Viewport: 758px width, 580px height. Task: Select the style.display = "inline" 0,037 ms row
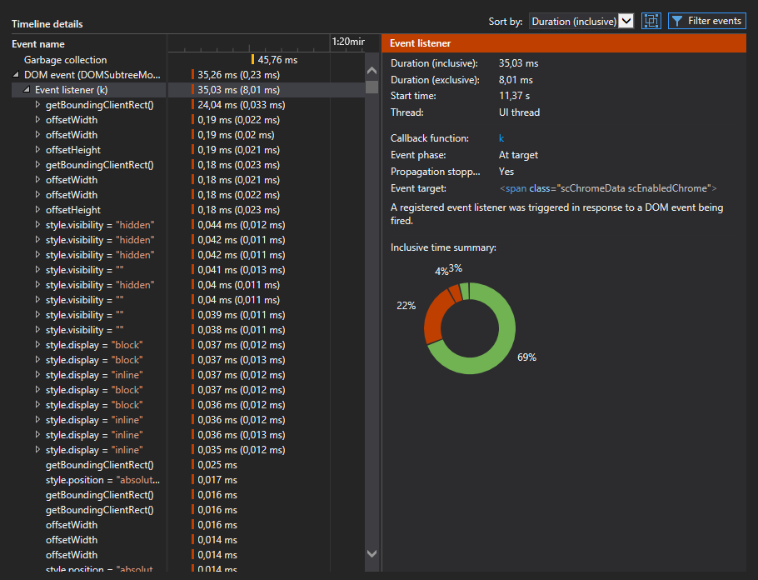(x=188, y=375)
